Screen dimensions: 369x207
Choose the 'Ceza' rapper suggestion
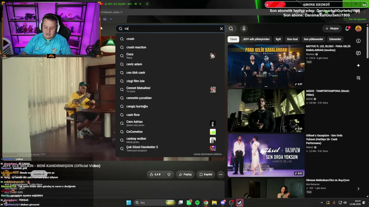[x=170, y=56]
